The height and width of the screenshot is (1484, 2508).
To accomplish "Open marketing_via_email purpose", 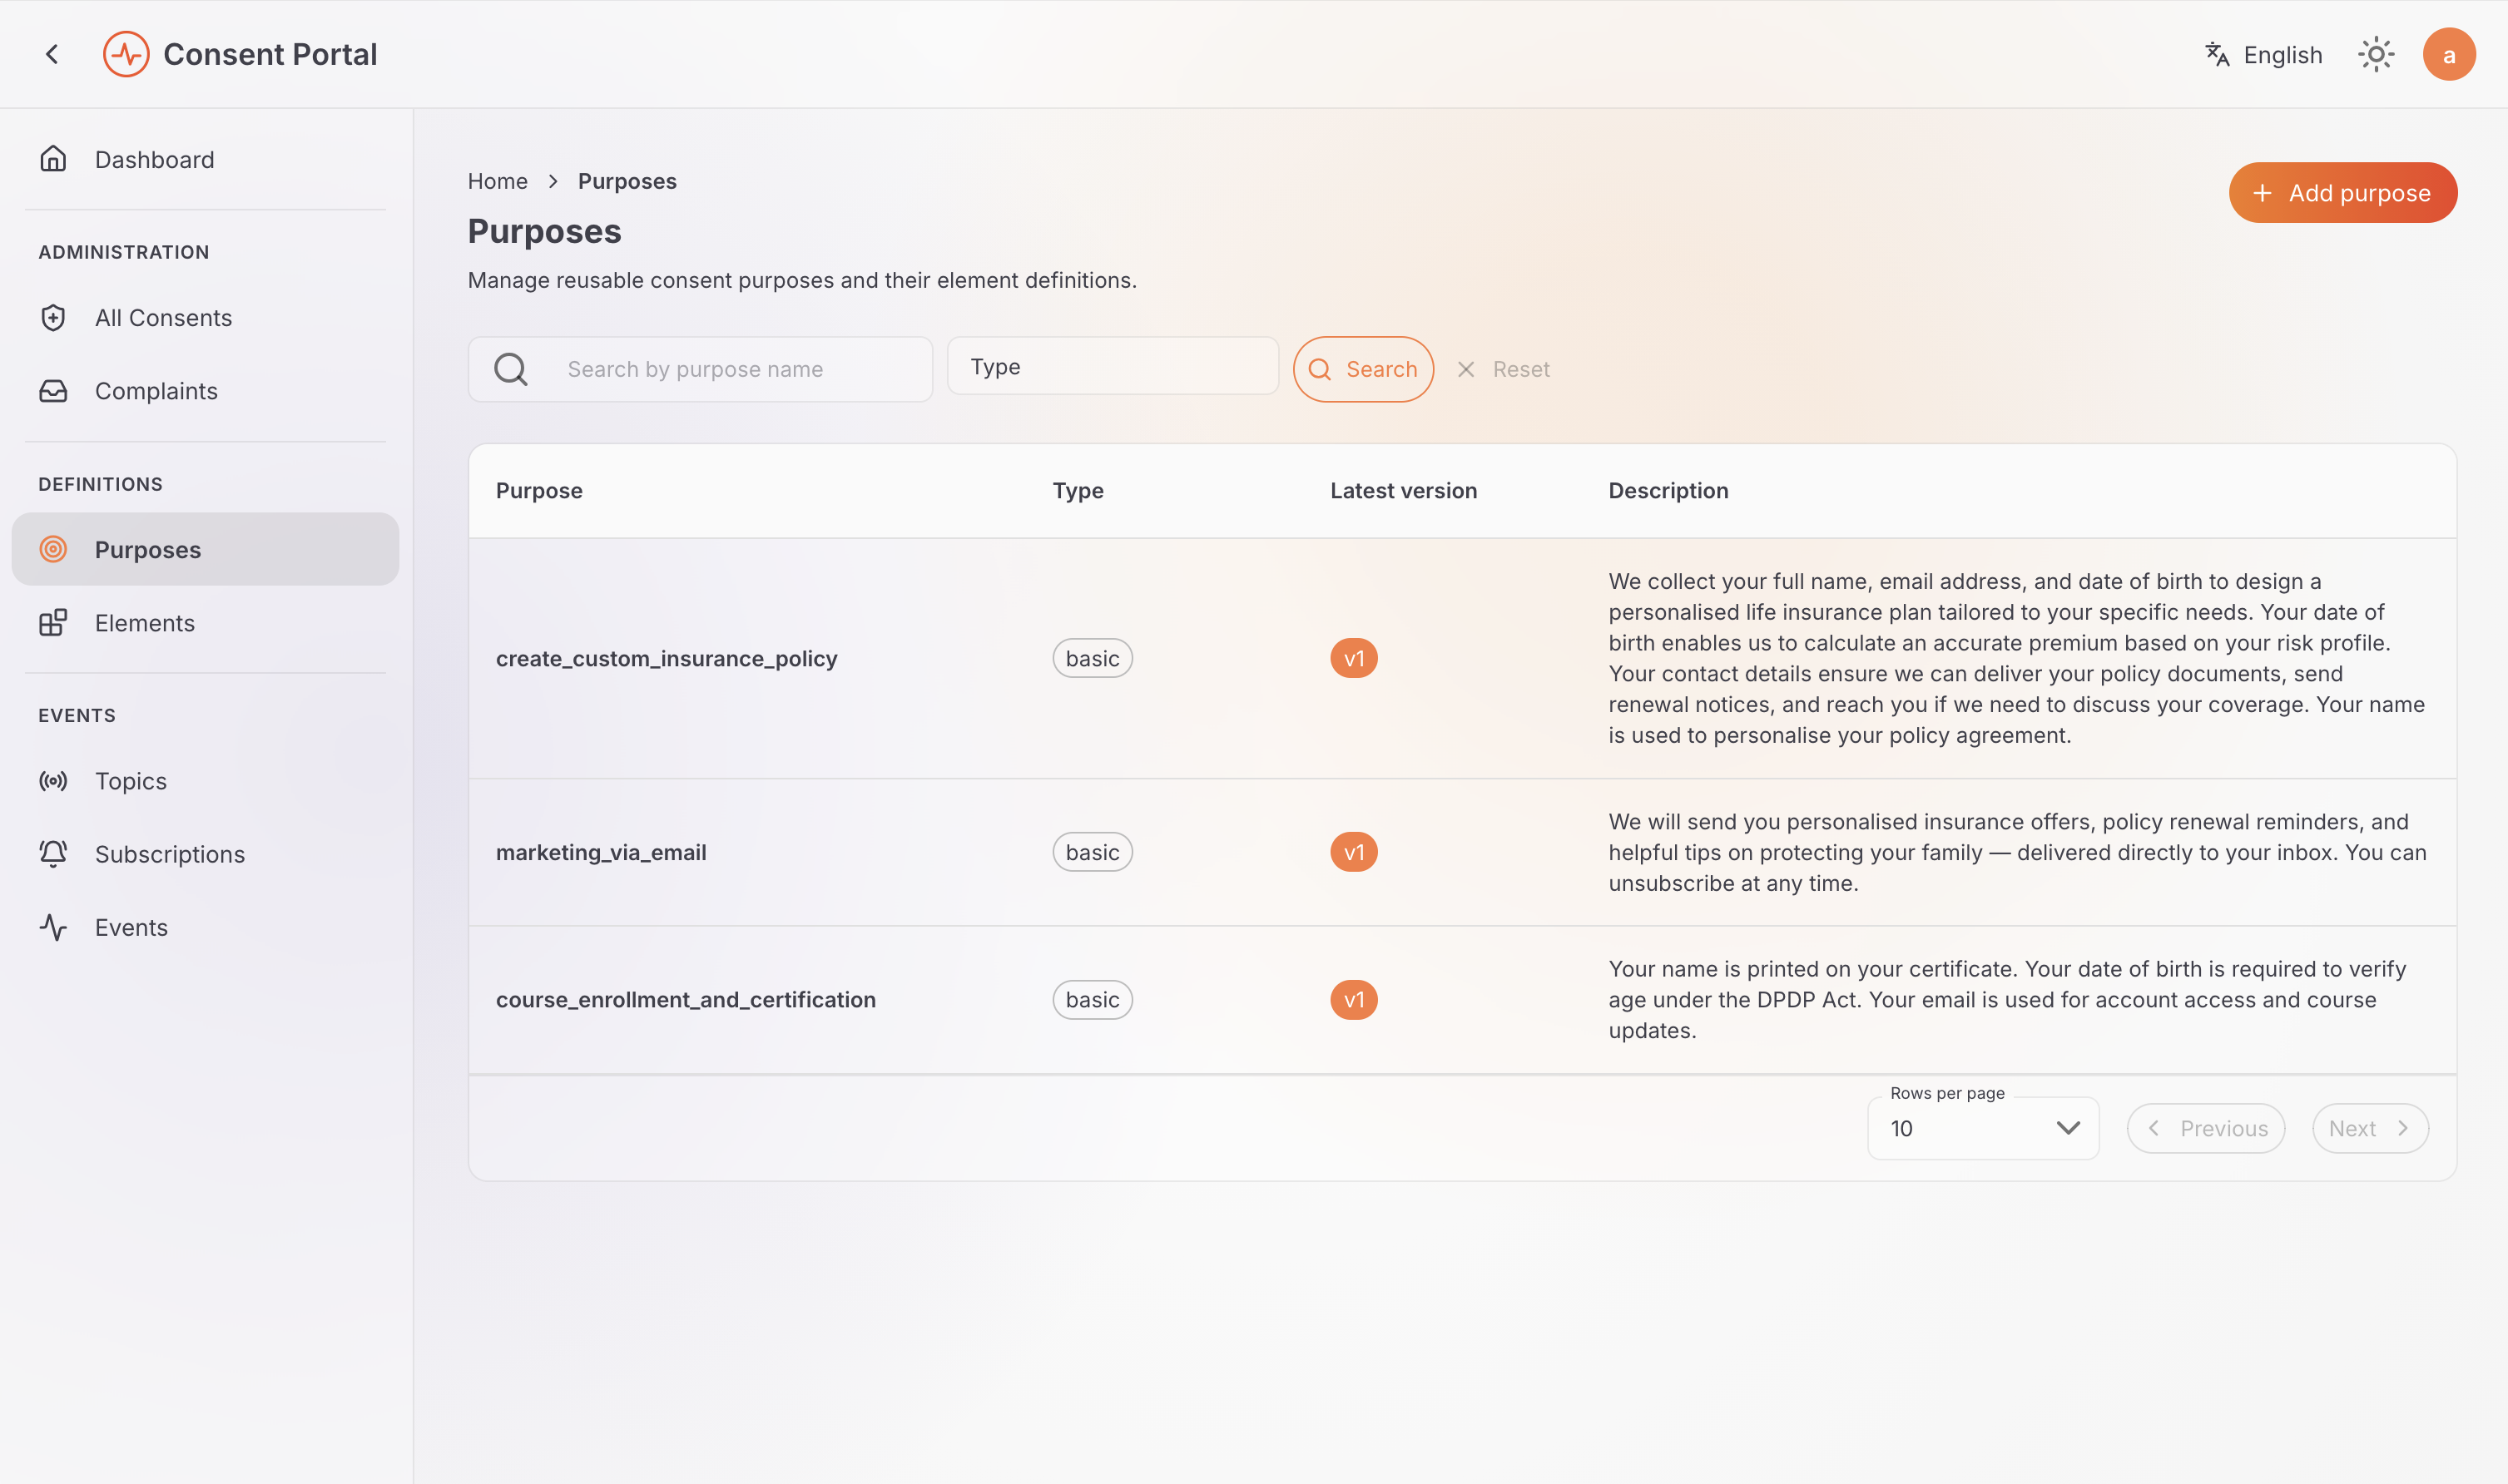I will pos(601,852).
